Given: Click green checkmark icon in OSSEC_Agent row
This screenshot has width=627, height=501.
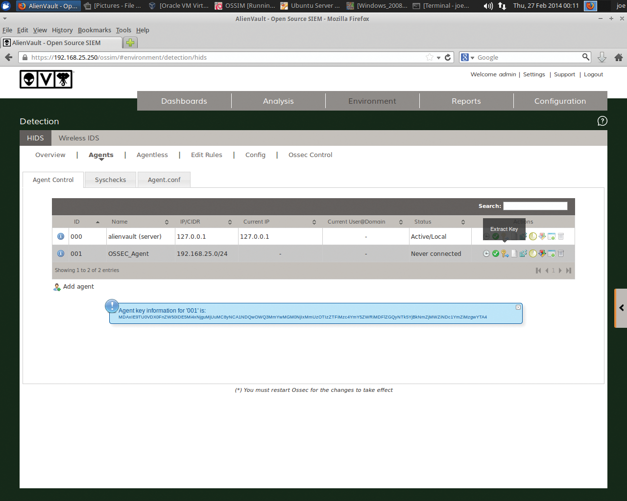Looking at the screenshot, I should coord(495,253).
